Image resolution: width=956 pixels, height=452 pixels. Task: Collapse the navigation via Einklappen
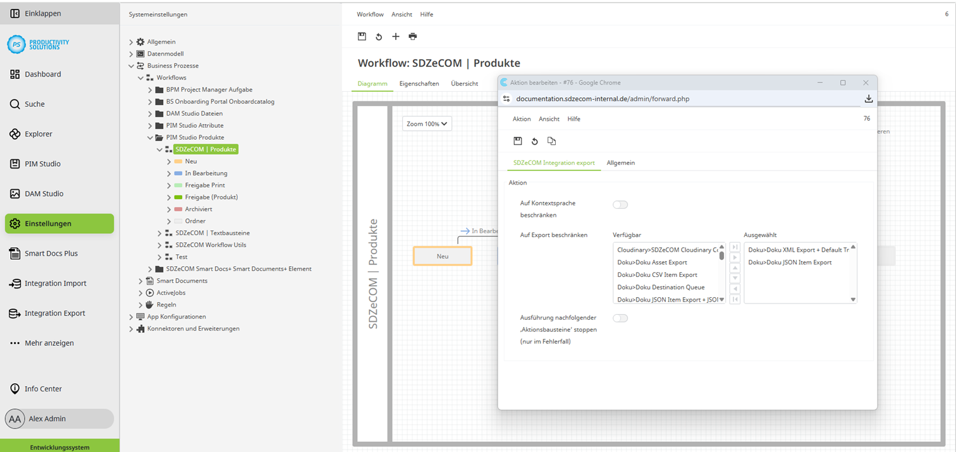40,13
